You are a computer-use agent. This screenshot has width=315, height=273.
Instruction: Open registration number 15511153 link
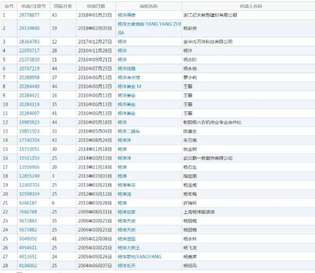tap(29, 158)
